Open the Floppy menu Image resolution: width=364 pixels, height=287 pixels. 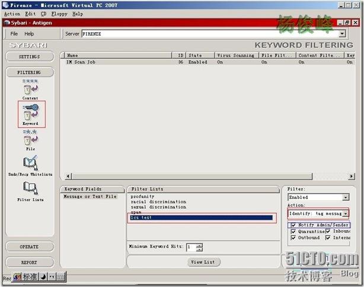[59, 14]
